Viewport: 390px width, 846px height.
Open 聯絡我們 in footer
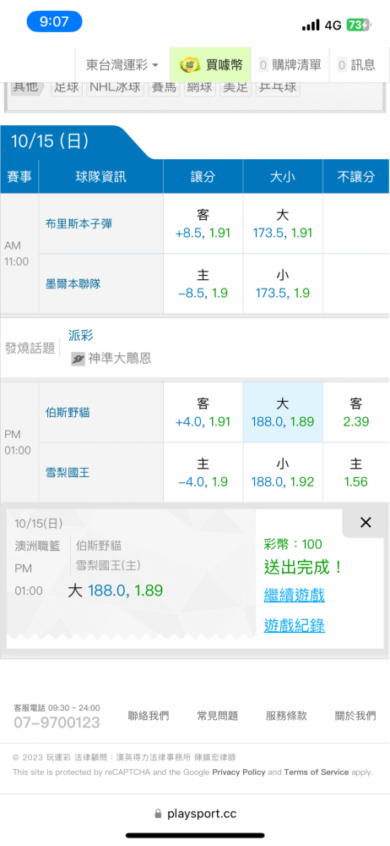[x=148, y=716]
